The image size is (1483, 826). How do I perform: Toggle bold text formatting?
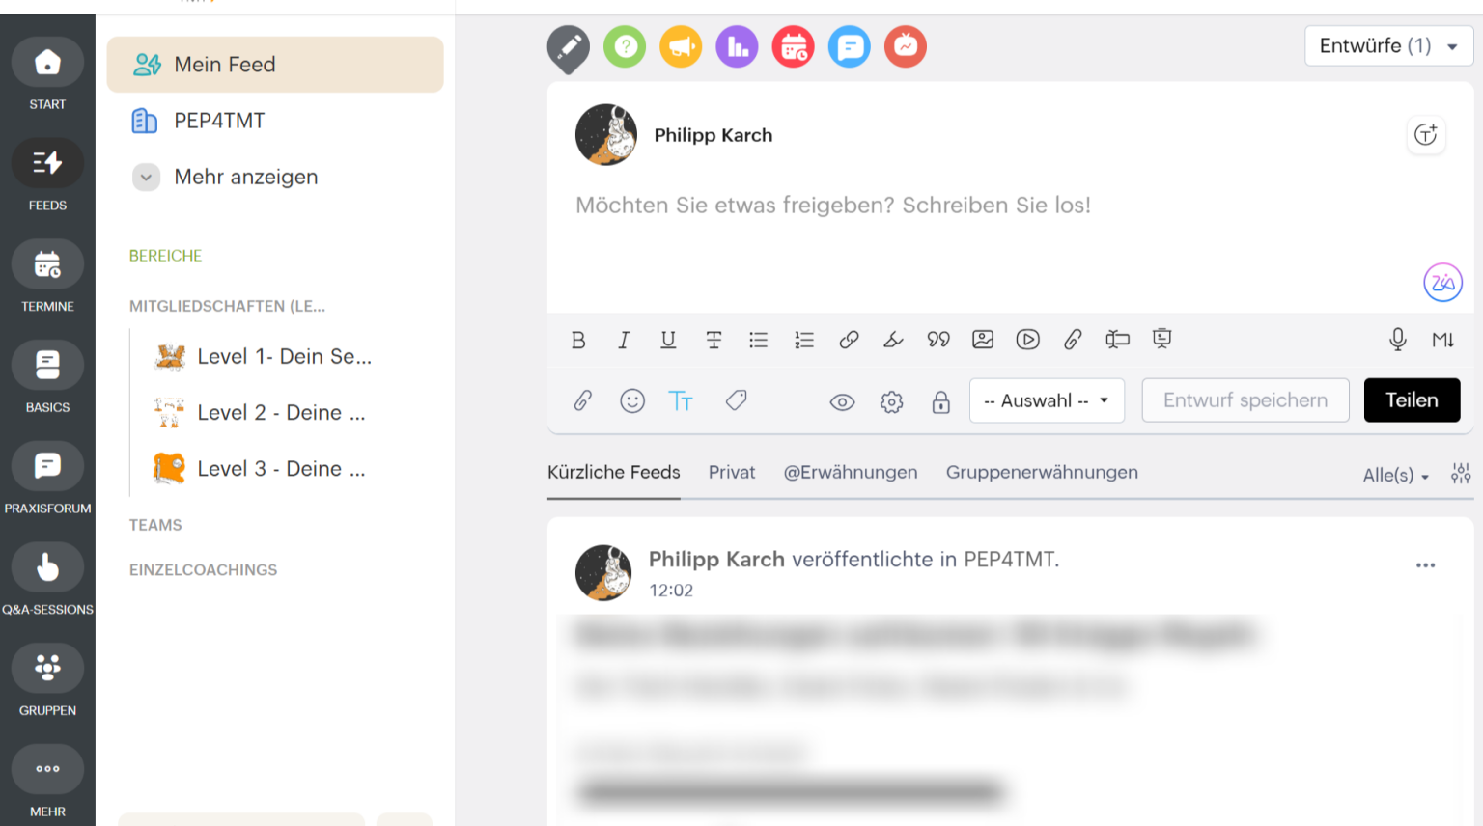(x=578, y=340)
